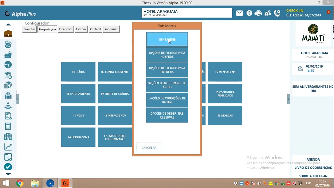
Task: Select the briefcase icon in sidebar
Action: point(8,34)
